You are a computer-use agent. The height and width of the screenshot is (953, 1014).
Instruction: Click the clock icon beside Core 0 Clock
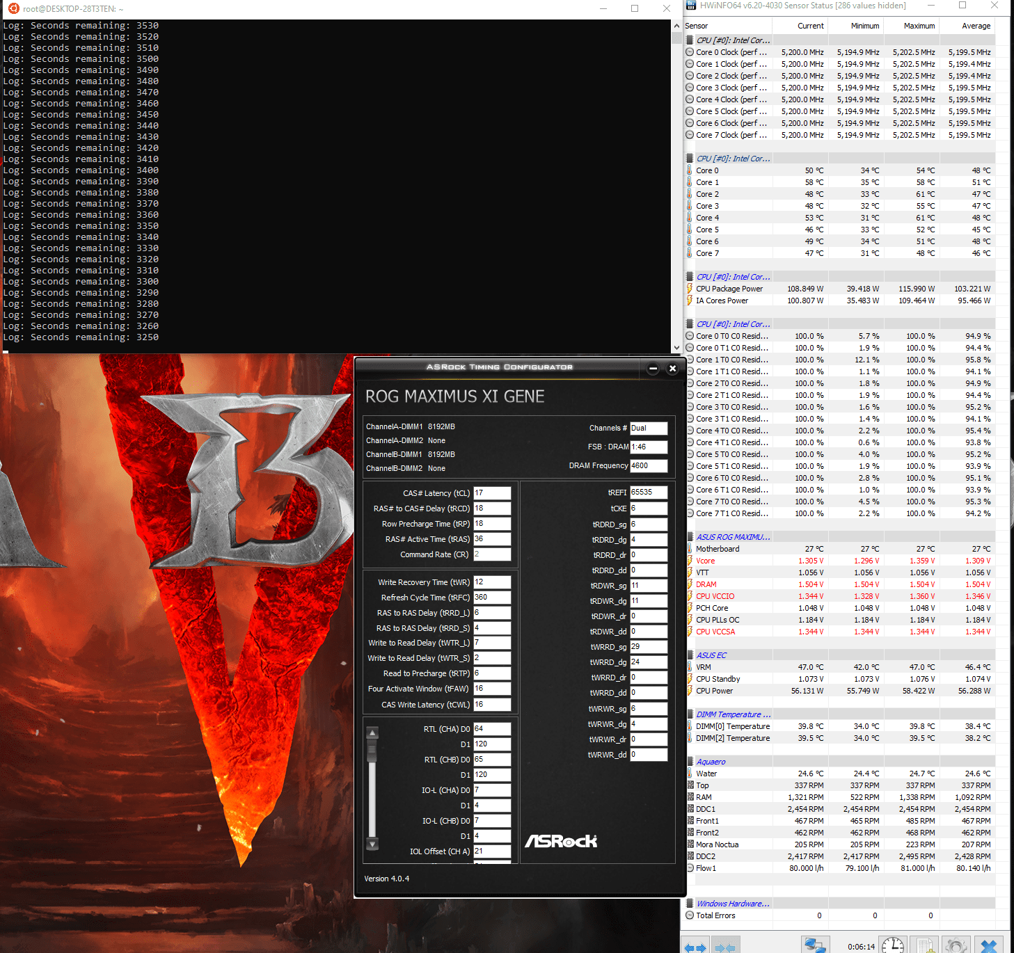tap(690, 52)
